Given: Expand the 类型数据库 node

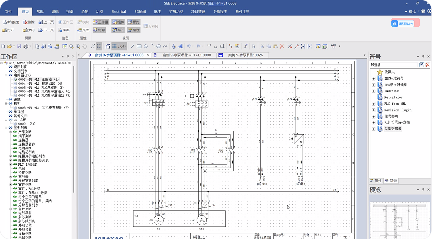Looking at the screenshot, I should pyautogui.click(x=373, y=129).
